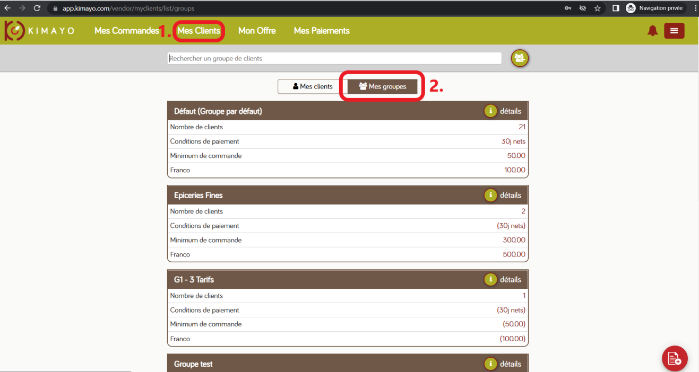
Task: Click the info icon for Groupe test
Action: [490, 364]
